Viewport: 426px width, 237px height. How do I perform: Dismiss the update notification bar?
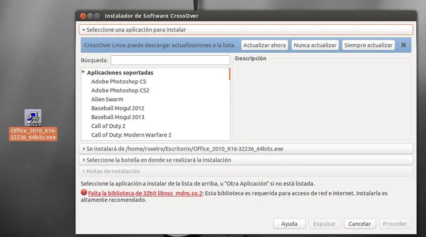[404, 45]
